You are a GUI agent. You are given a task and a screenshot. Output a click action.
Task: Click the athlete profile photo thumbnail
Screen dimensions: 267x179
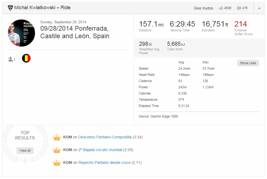click(x=21, y=33)
